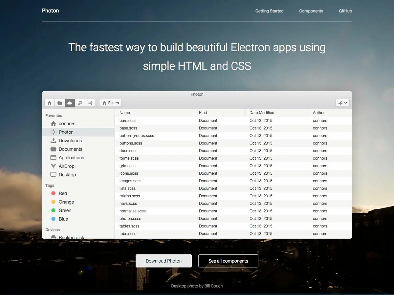This screenshot has height=295, width=394.
Task: Open Documents in the sidebar
Action: tap(78, 149)
